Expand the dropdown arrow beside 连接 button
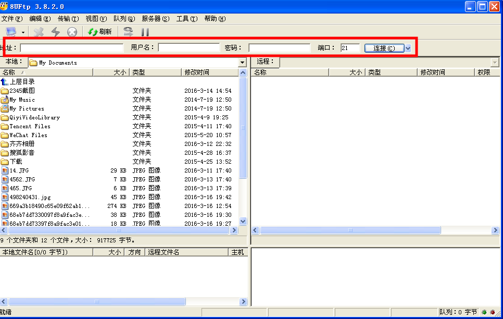Image resolution: width=503 pixels, height=319 pixels. 408,48
